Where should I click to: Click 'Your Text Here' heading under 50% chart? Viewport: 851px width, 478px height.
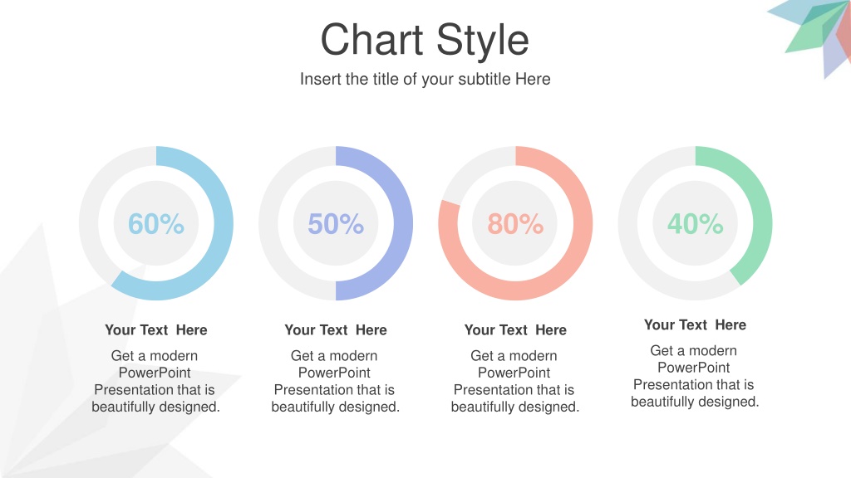[336, 330]
